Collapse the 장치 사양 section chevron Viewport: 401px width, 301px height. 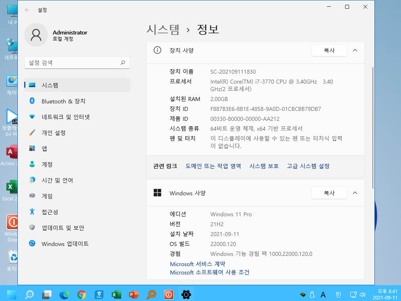coord(355,50)
